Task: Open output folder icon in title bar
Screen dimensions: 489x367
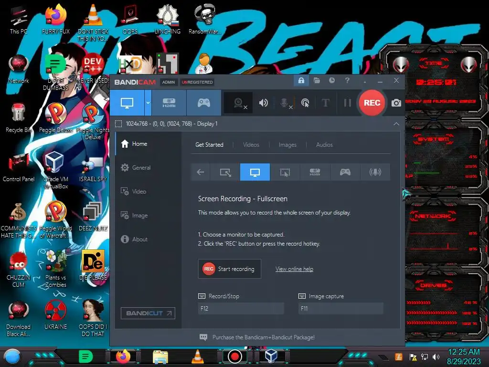Action: [x=317, y=80]
